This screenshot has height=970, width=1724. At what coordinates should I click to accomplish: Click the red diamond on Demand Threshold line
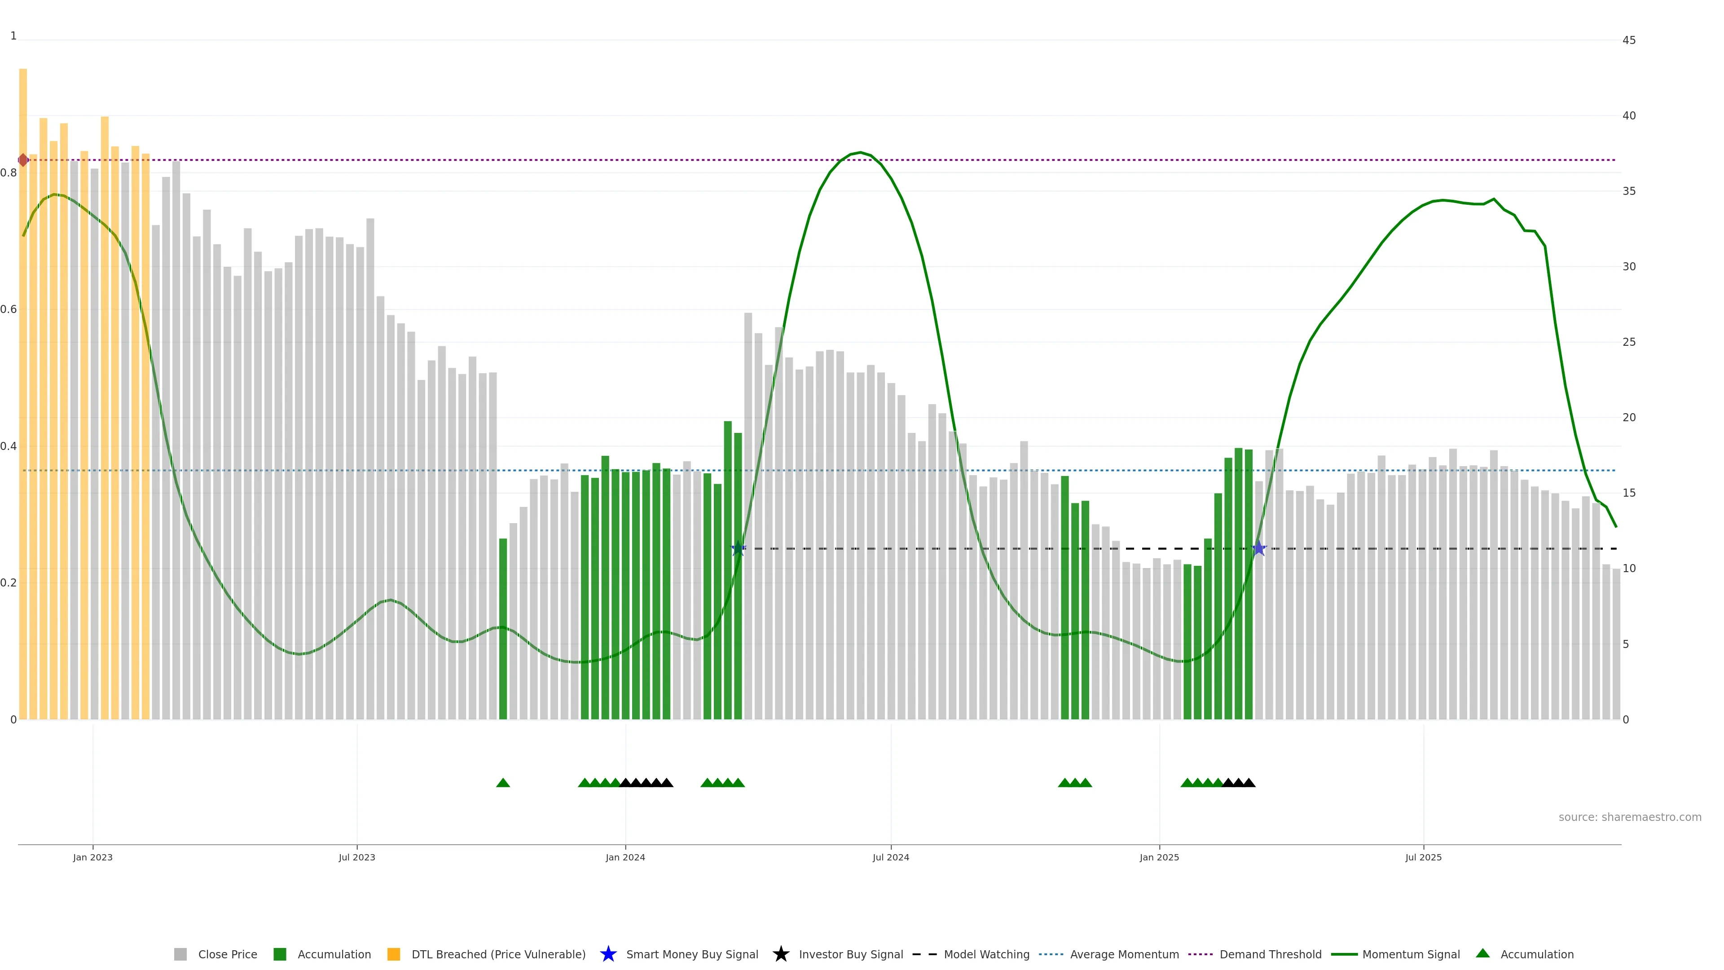[x=23, y=160]
